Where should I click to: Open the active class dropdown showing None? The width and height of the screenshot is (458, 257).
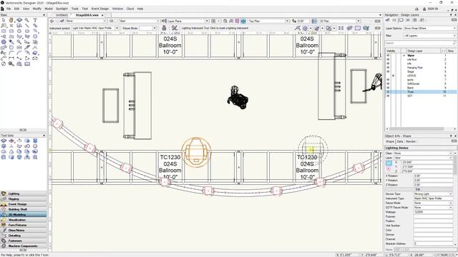click(86, 21)
